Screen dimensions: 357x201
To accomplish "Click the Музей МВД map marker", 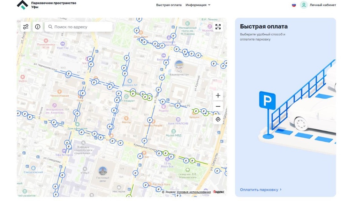I will point(173,131).
